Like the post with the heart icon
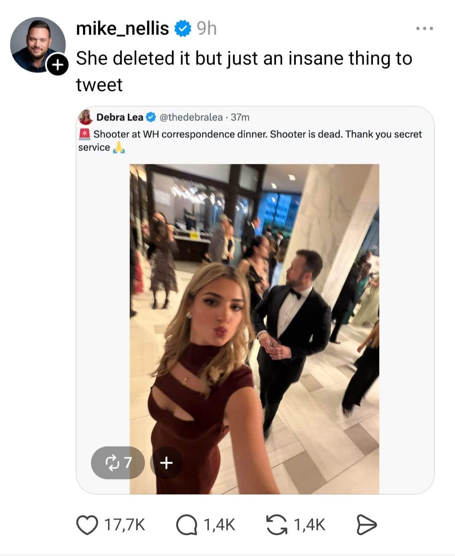 [x=86, y=525]
